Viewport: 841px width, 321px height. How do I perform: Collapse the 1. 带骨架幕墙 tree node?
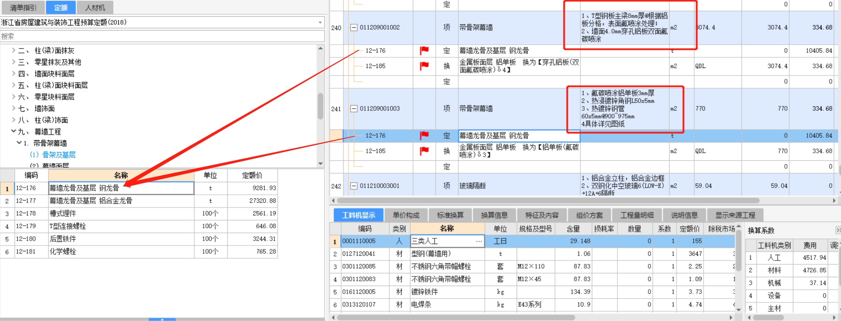19,143
